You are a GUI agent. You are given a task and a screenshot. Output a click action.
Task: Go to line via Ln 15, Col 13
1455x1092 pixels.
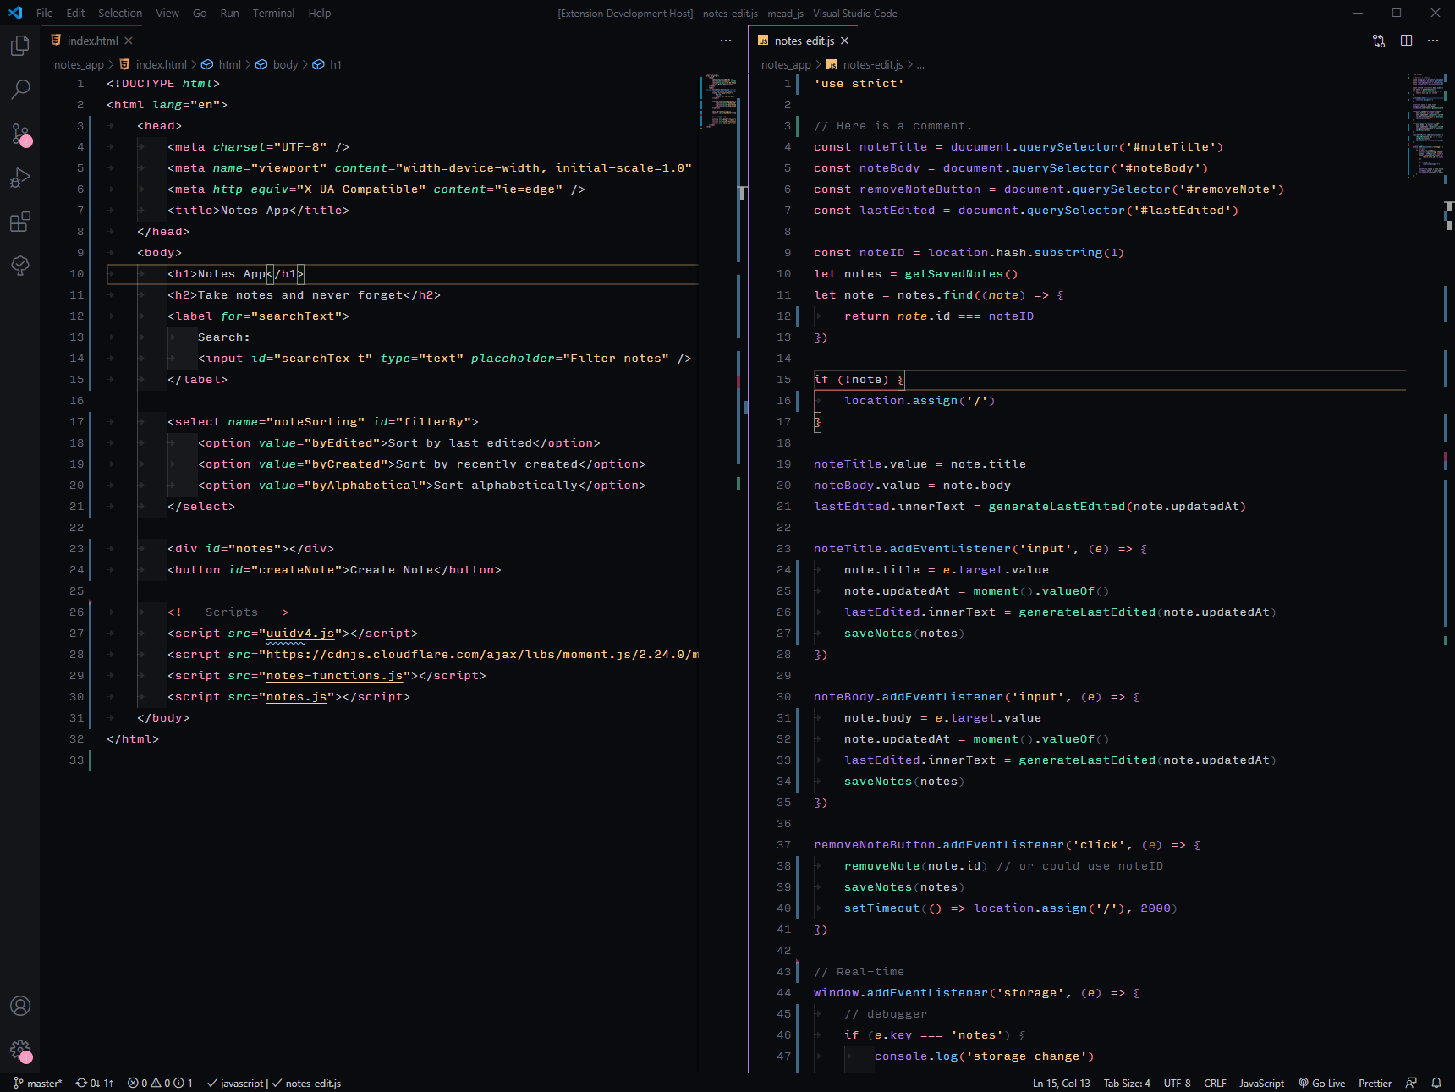1061,1083
